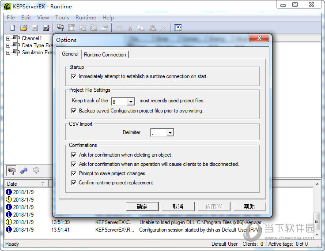Screen dimensions: 325x251
Task: Toggle Confirm runtime project replacement
Action: [x=74, y=183]
